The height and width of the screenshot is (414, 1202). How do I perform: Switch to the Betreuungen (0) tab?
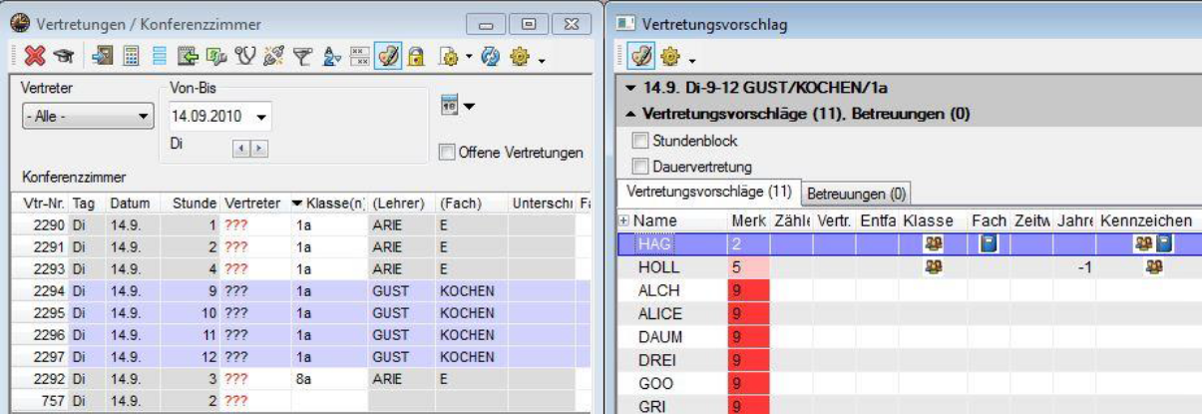tap(855, 193)
